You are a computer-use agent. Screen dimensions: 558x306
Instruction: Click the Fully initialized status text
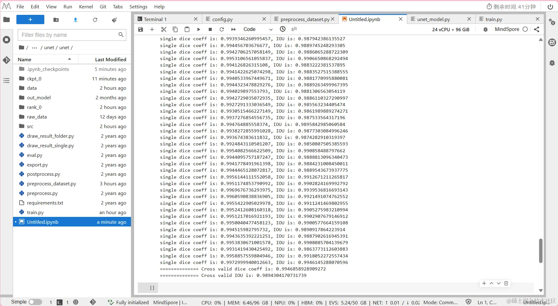(132, 302)
